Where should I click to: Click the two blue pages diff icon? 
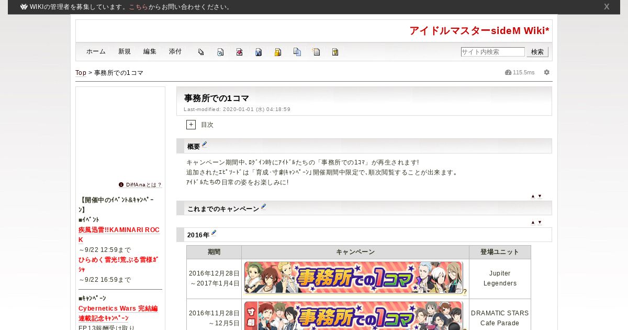pyautogui.click(x=297, y=52)
